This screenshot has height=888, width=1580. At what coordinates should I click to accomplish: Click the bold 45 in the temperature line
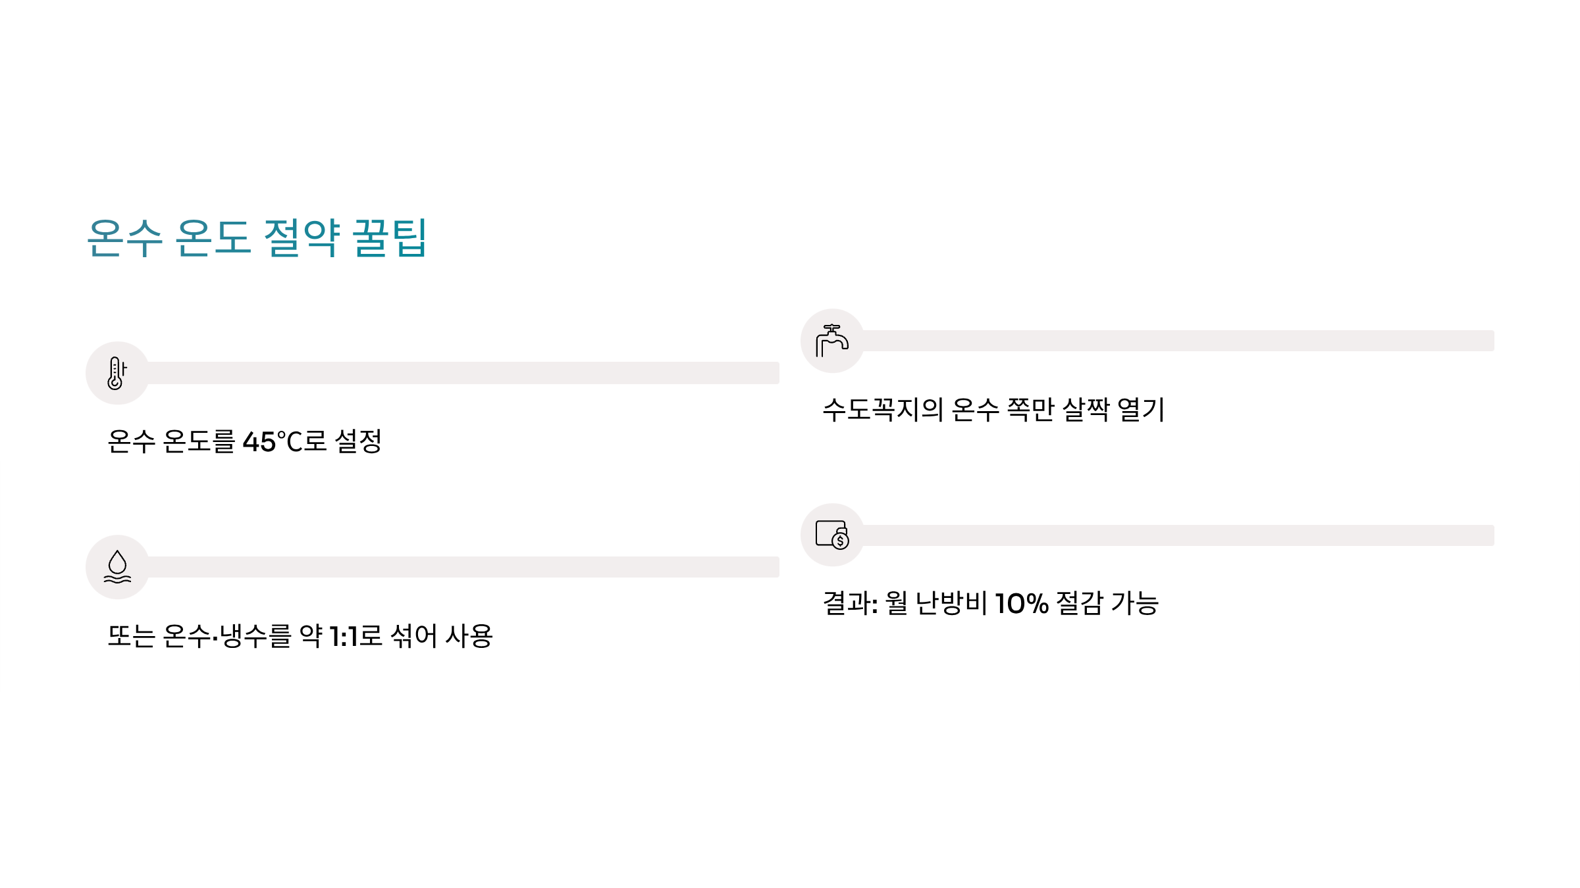point(259,442)
